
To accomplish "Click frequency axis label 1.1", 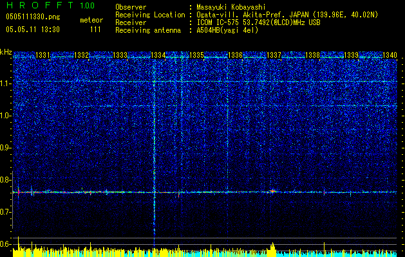I will click(5, 84).
